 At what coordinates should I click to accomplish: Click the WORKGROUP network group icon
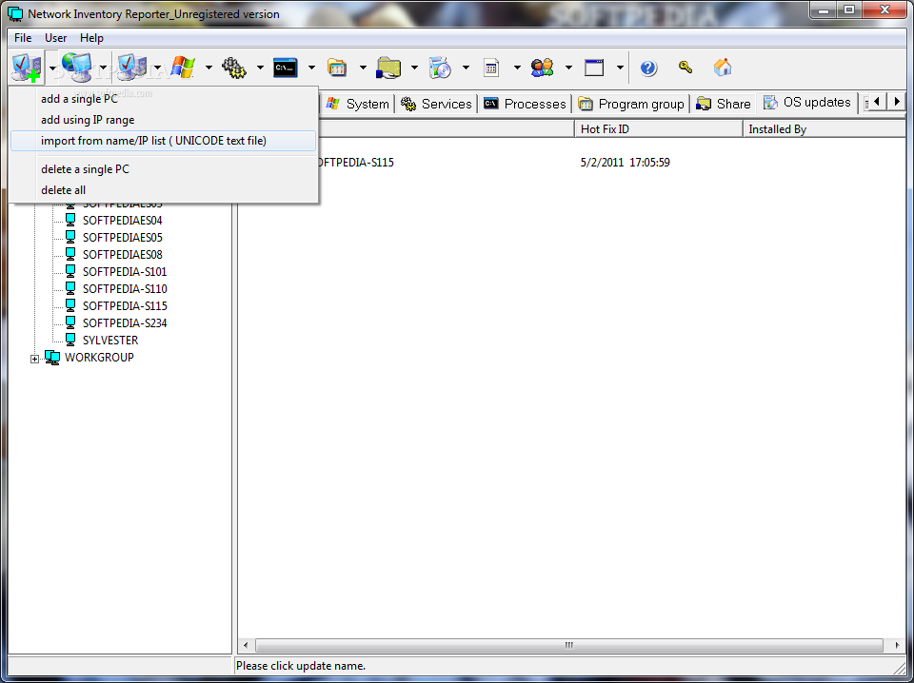[x=52, y=358]
